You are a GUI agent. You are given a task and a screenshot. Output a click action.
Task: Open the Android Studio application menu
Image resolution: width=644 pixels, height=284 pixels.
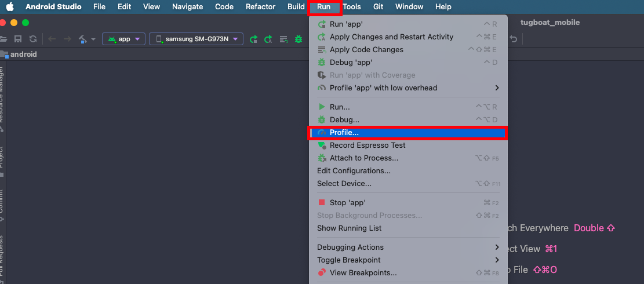[x=53, y=6]
